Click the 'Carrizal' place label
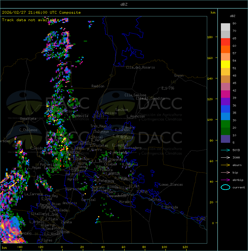248x251 pixels. click(88, 200)
